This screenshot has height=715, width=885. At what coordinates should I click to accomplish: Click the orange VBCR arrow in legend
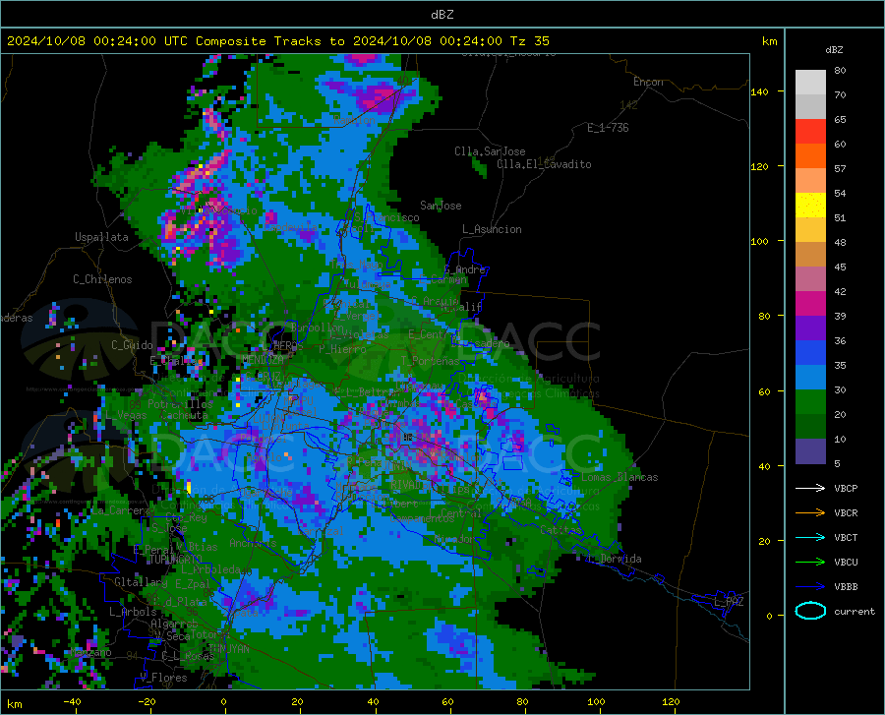(x=810, y=513)
